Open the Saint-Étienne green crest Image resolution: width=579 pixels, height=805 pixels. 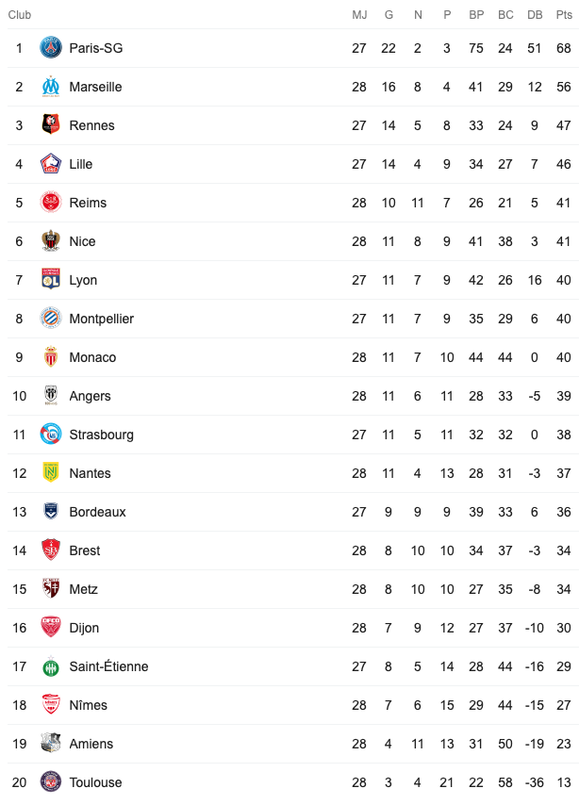point(51,666)
